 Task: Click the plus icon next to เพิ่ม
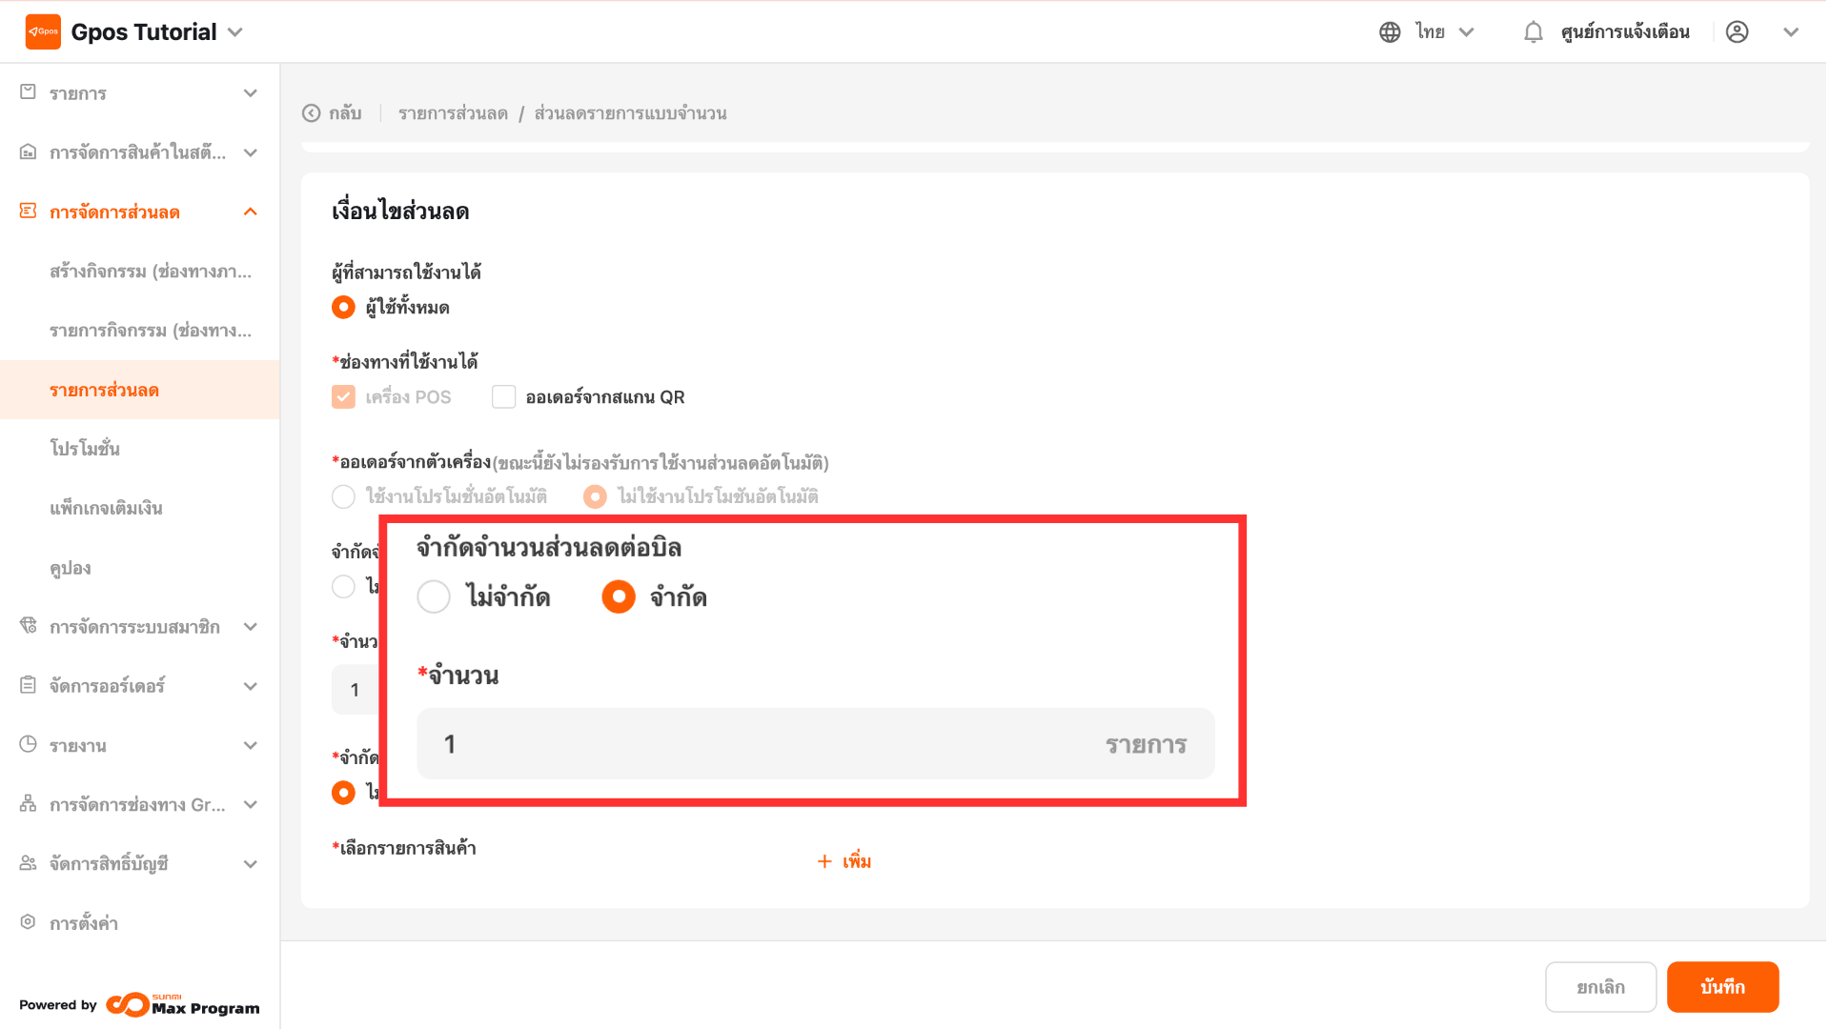824,861
